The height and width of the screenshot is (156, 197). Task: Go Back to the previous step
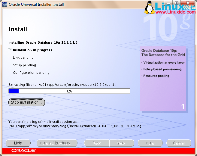[x=96, y=143]
